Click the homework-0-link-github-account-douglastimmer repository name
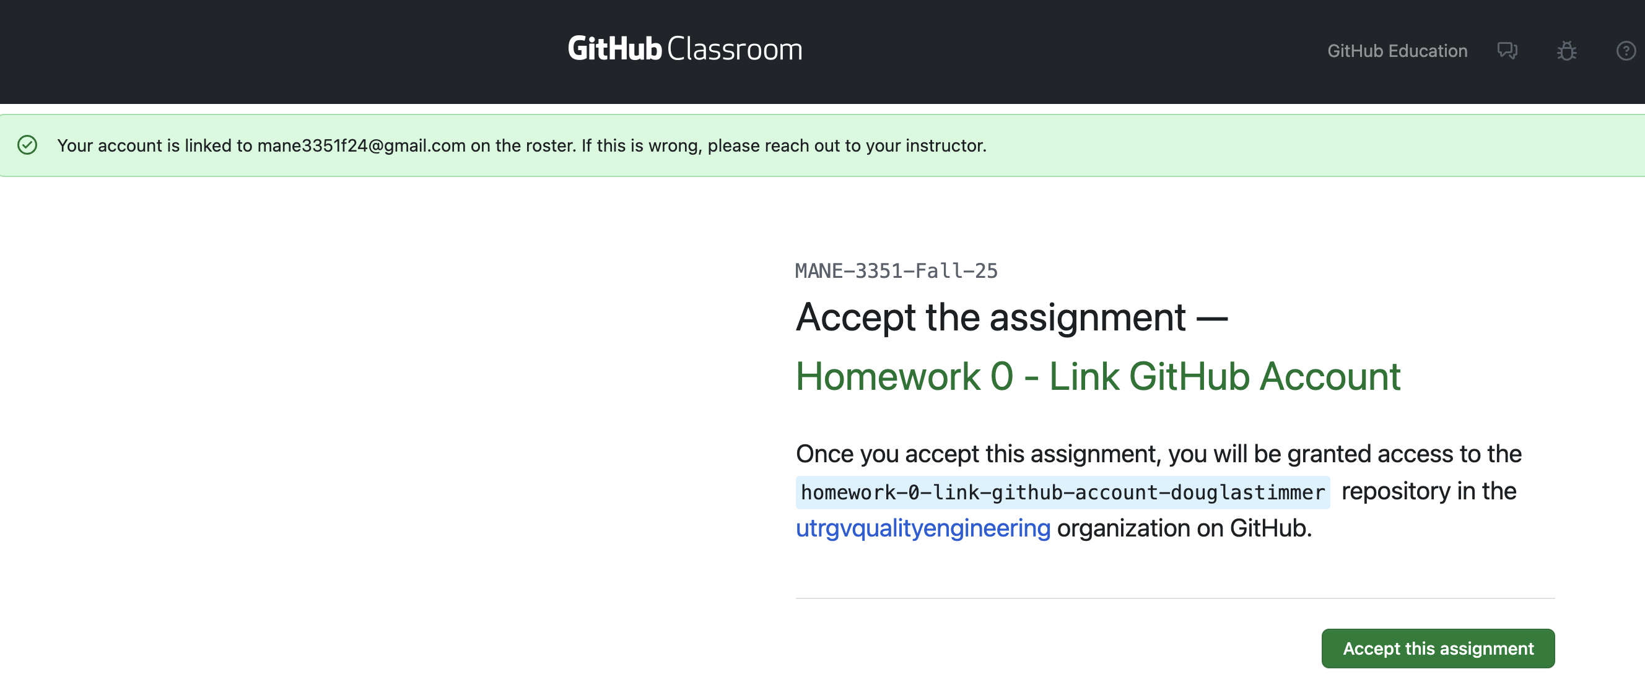Screen dimensions: 1645x698 pos(1063,493)
